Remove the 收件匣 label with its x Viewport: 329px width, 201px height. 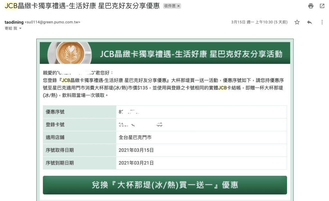tap(179, 6)
